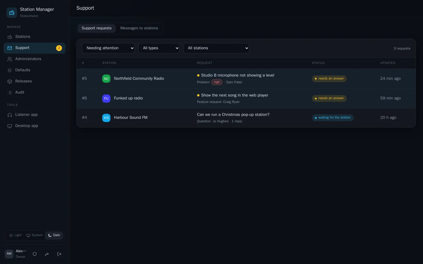Click the 1 reply text on request #4
423x264 pixels.
[x=237, y=121]
